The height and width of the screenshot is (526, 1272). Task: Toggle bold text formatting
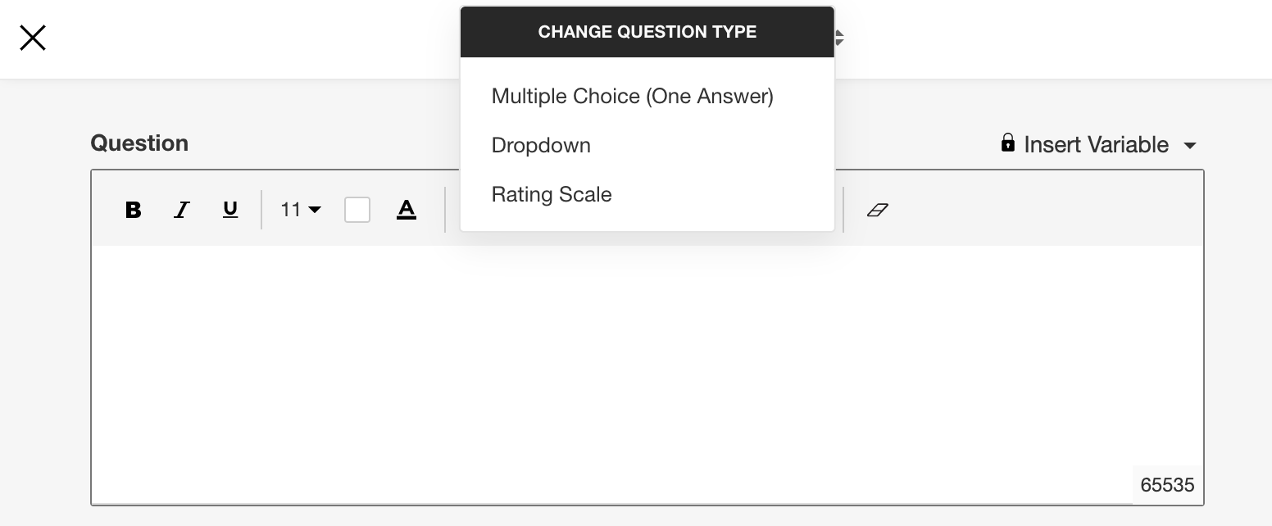coord(133,210)
